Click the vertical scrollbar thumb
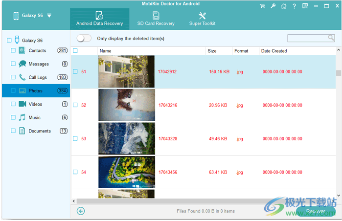 pyautogui.click(x=339, y=73)
